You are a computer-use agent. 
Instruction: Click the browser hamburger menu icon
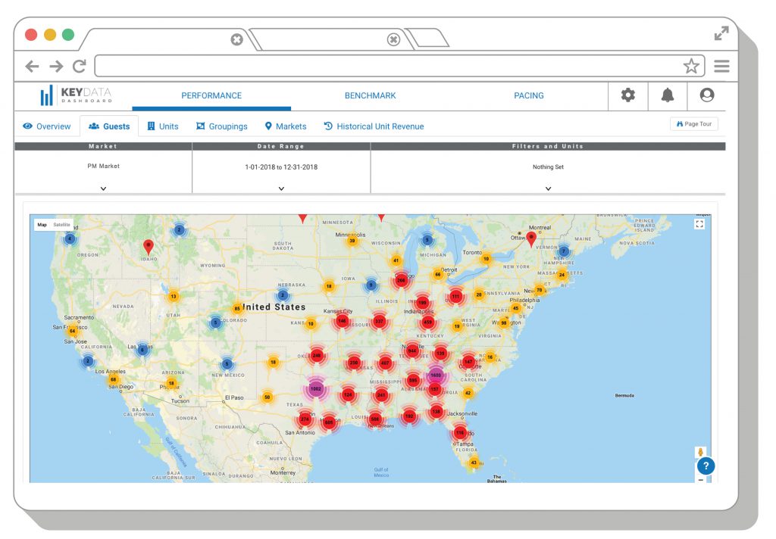(x=721, y=66)
